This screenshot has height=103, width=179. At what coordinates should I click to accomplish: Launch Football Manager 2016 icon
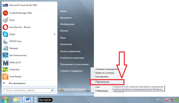(x=5, y=13)
